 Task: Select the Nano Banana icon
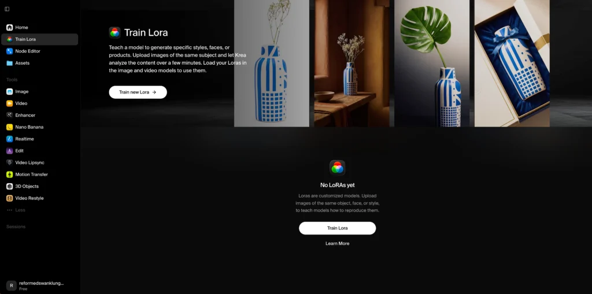pos(9,127)
